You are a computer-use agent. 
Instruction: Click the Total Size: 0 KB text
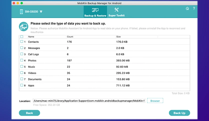pyautogui.click(x=180, y=93)
